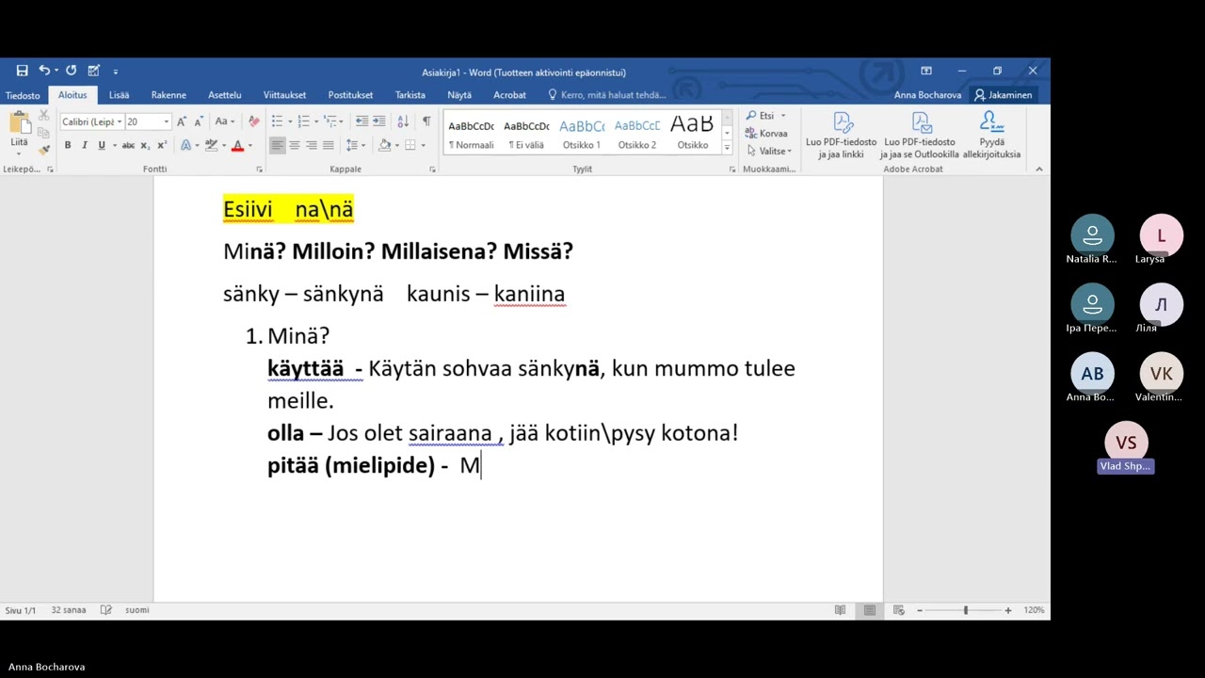Center the text alignment
1205x678 pixels.
coord(294,145)
